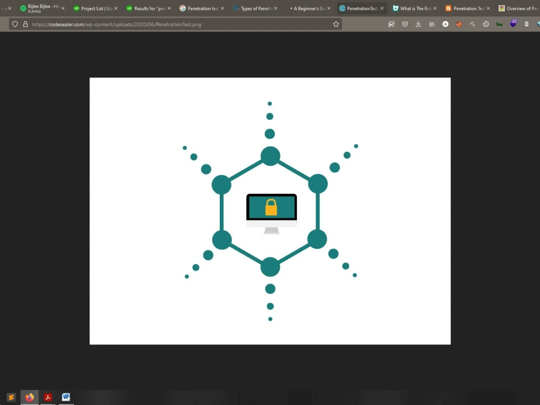Save page to Pocket icon

pyautogui.click(x=405, y=24)
